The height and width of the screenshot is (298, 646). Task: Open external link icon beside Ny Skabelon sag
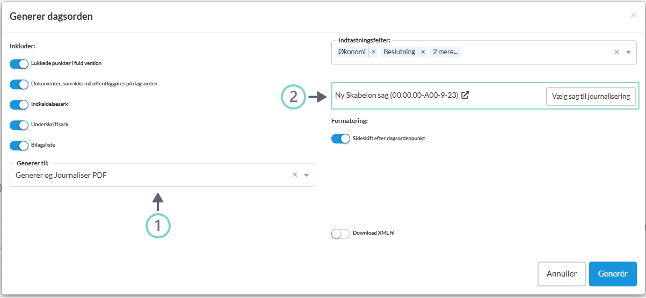(x=466, y=96)
